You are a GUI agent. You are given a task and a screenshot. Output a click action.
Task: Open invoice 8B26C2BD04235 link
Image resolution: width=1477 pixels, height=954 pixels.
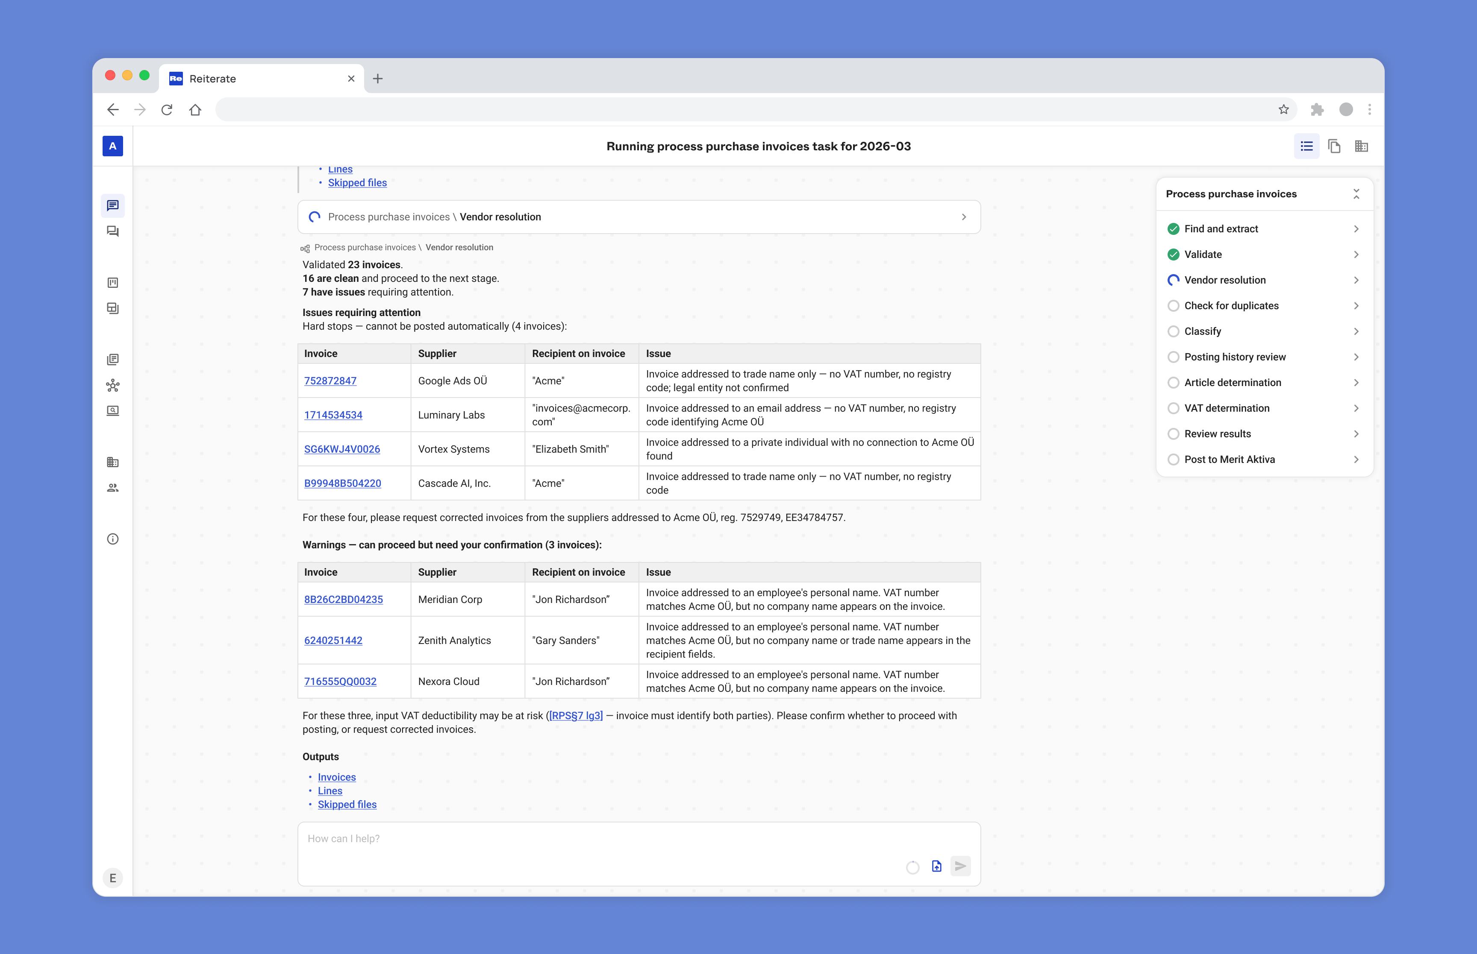click(x=343, y=599)
